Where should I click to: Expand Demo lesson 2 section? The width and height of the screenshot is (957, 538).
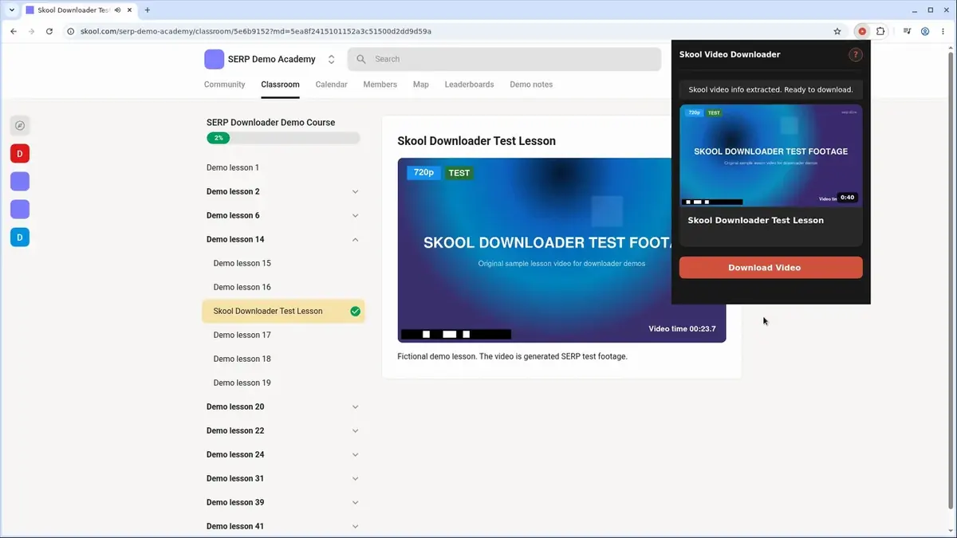pyautogui.click(x=355, y=191)
